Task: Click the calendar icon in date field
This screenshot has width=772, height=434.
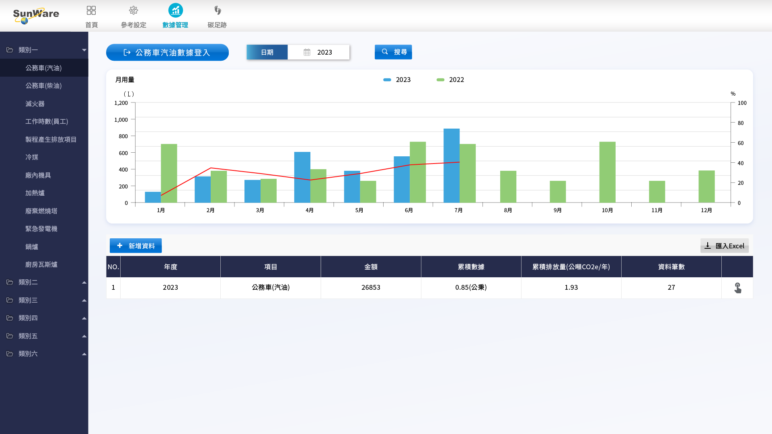Action: [307, 52]
